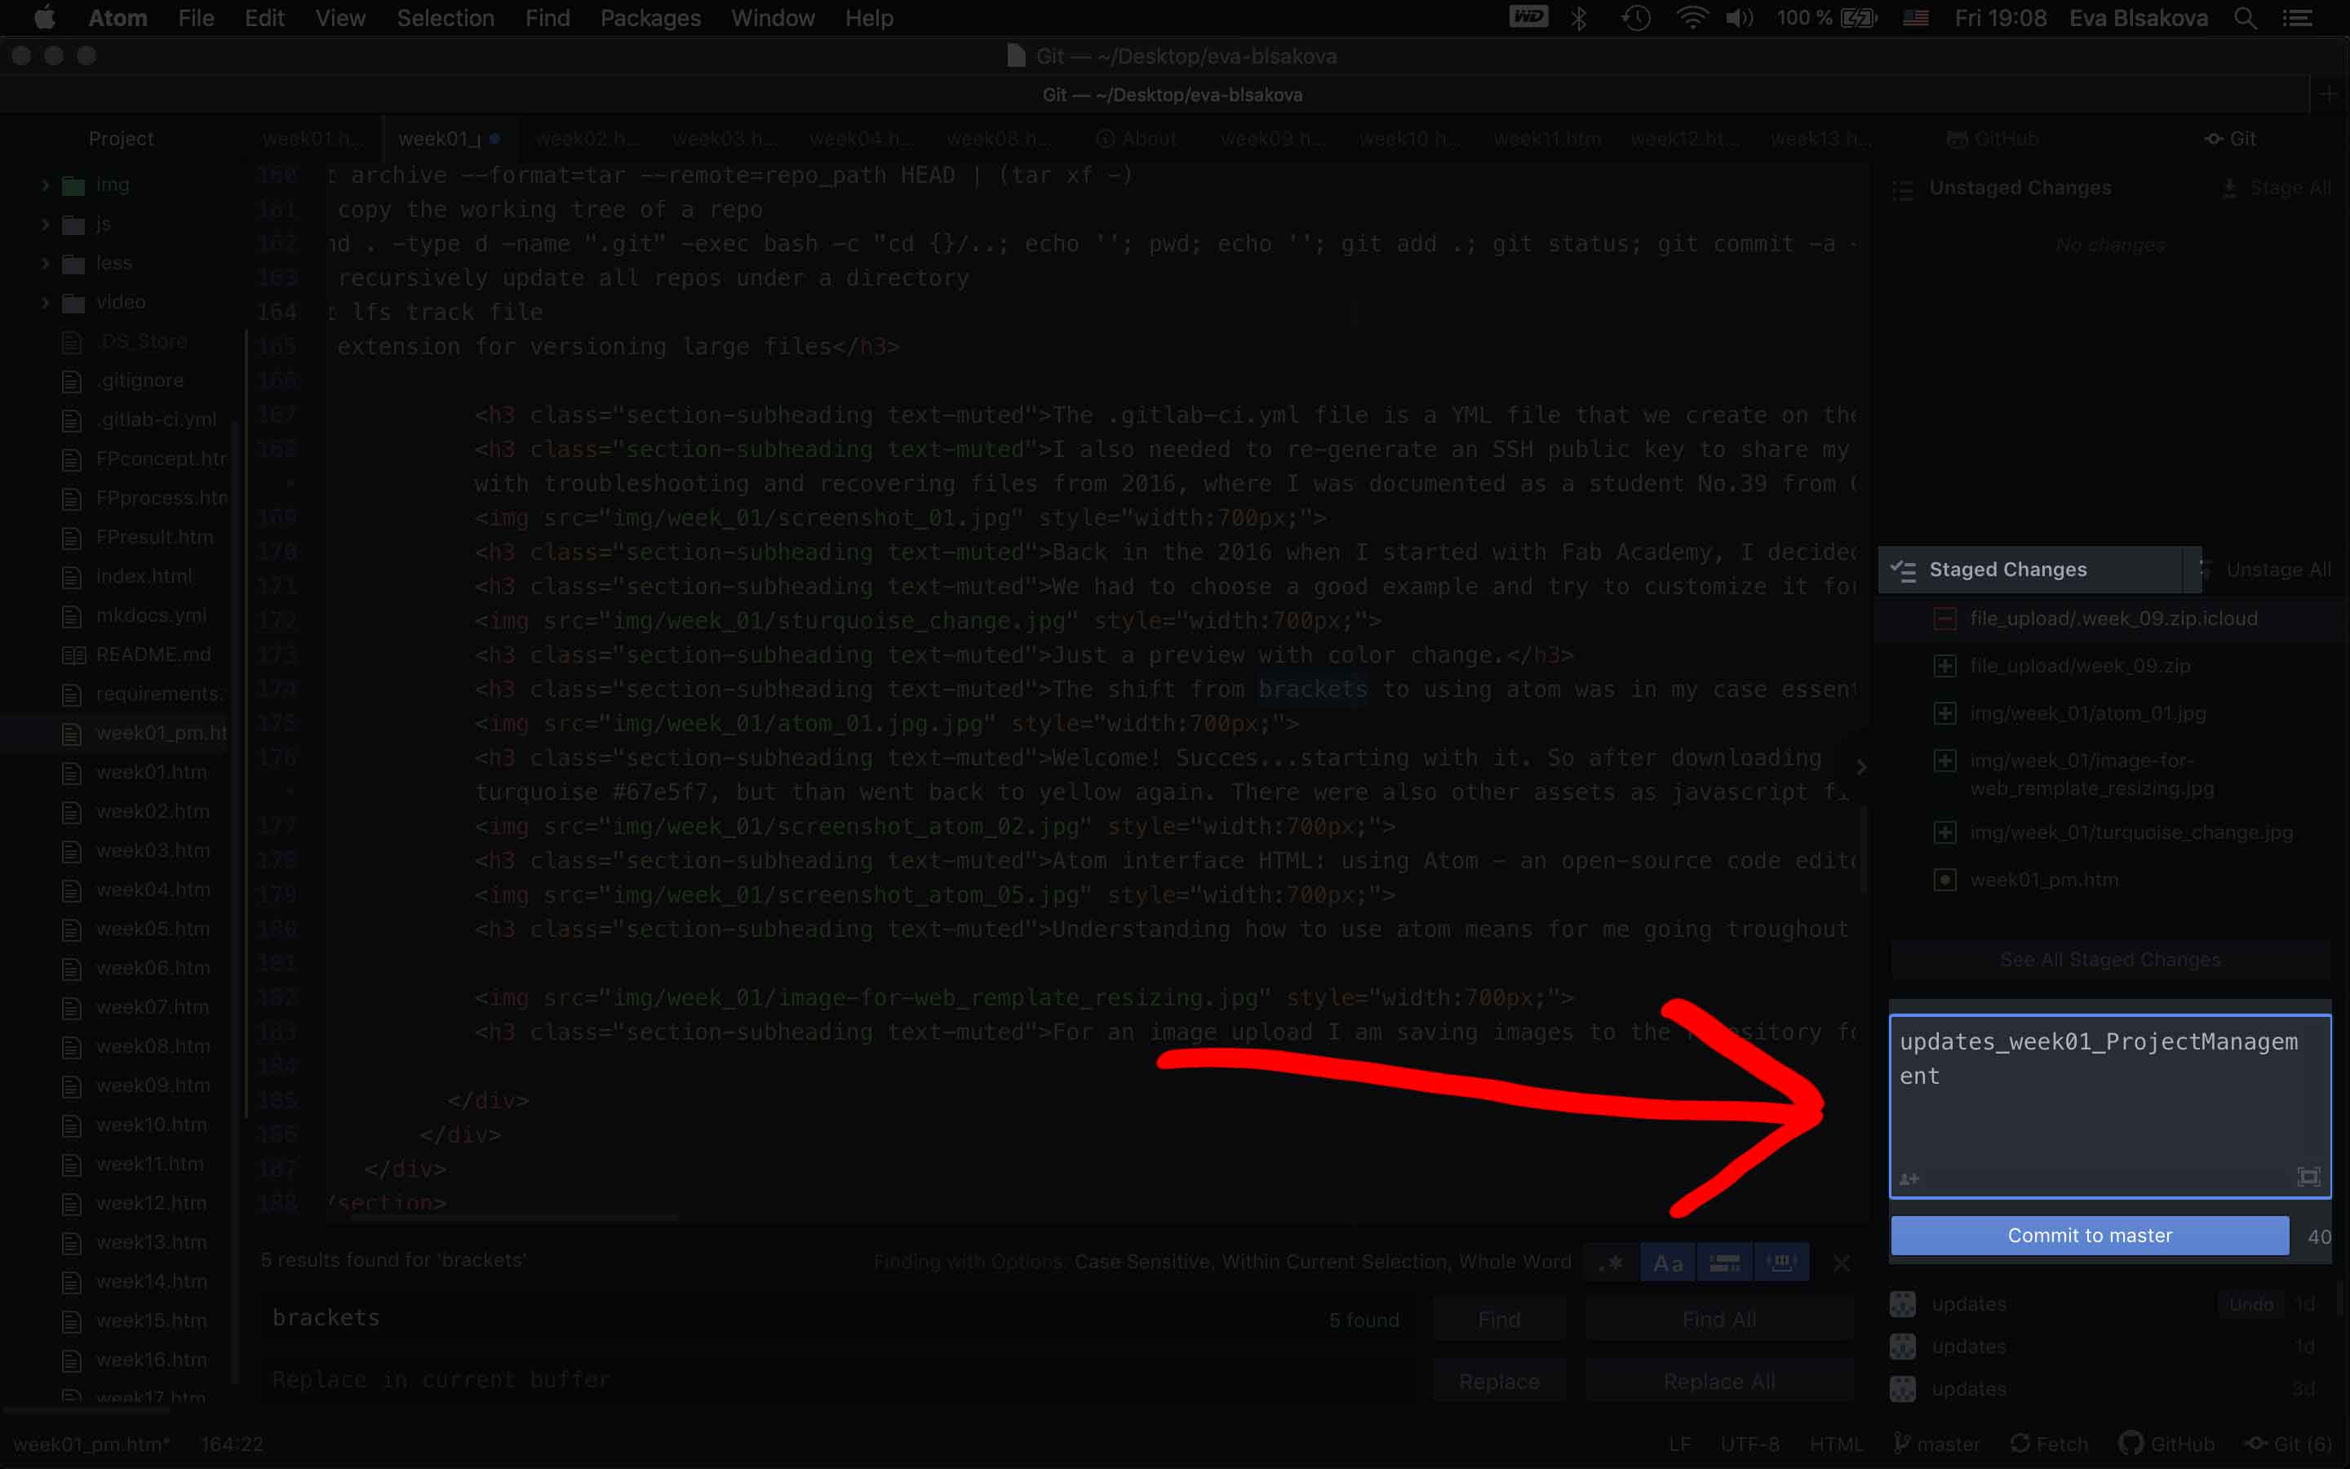Screen dimensions: 2350x1469
Task: Toggle the Whole Word search option
Action: 1781,1263
